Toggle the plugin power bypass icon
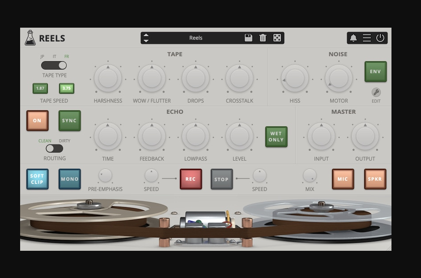Viewport: 421px width, 278px height. [380, 38]
